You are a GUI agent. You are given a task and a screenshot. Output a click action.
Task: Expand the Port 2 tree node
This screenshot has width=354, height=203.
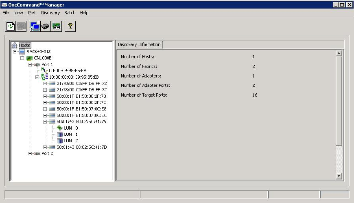[x=30, y=154]
